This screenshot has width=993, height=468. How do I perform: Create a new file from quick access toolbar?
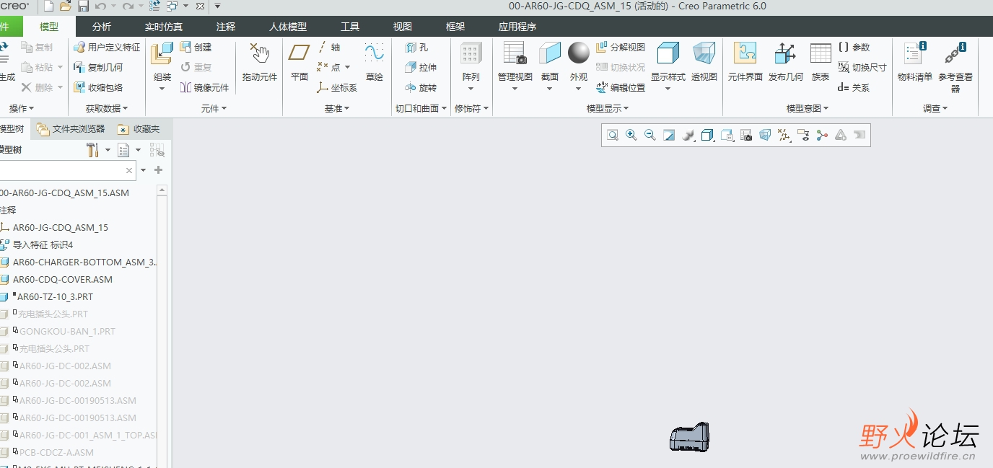click(x=49, y=6)
